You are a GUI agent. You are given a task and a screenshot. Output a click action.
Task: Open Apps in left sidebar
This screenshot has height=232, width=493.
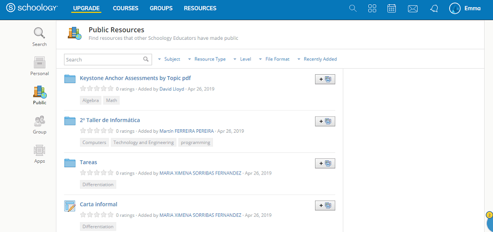(x=39, y=154)
